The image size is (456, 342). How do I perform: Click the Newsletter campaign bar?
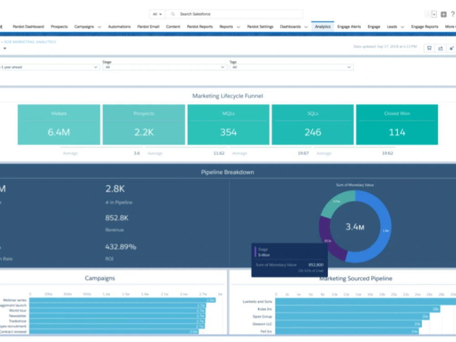[117, 316]
